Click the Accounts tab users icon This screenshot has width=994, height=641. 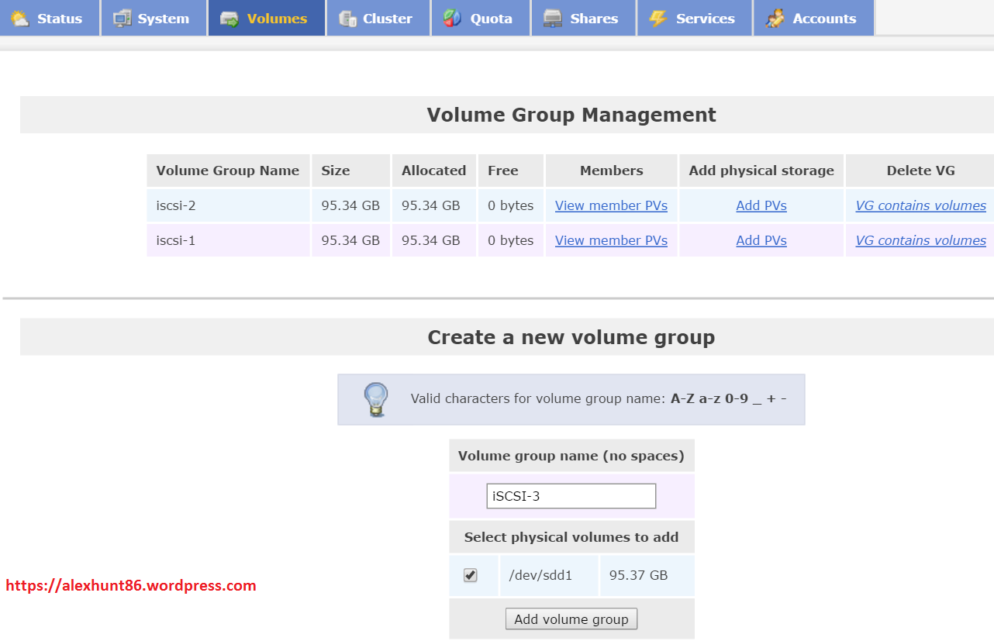click(x=775, y=19)
